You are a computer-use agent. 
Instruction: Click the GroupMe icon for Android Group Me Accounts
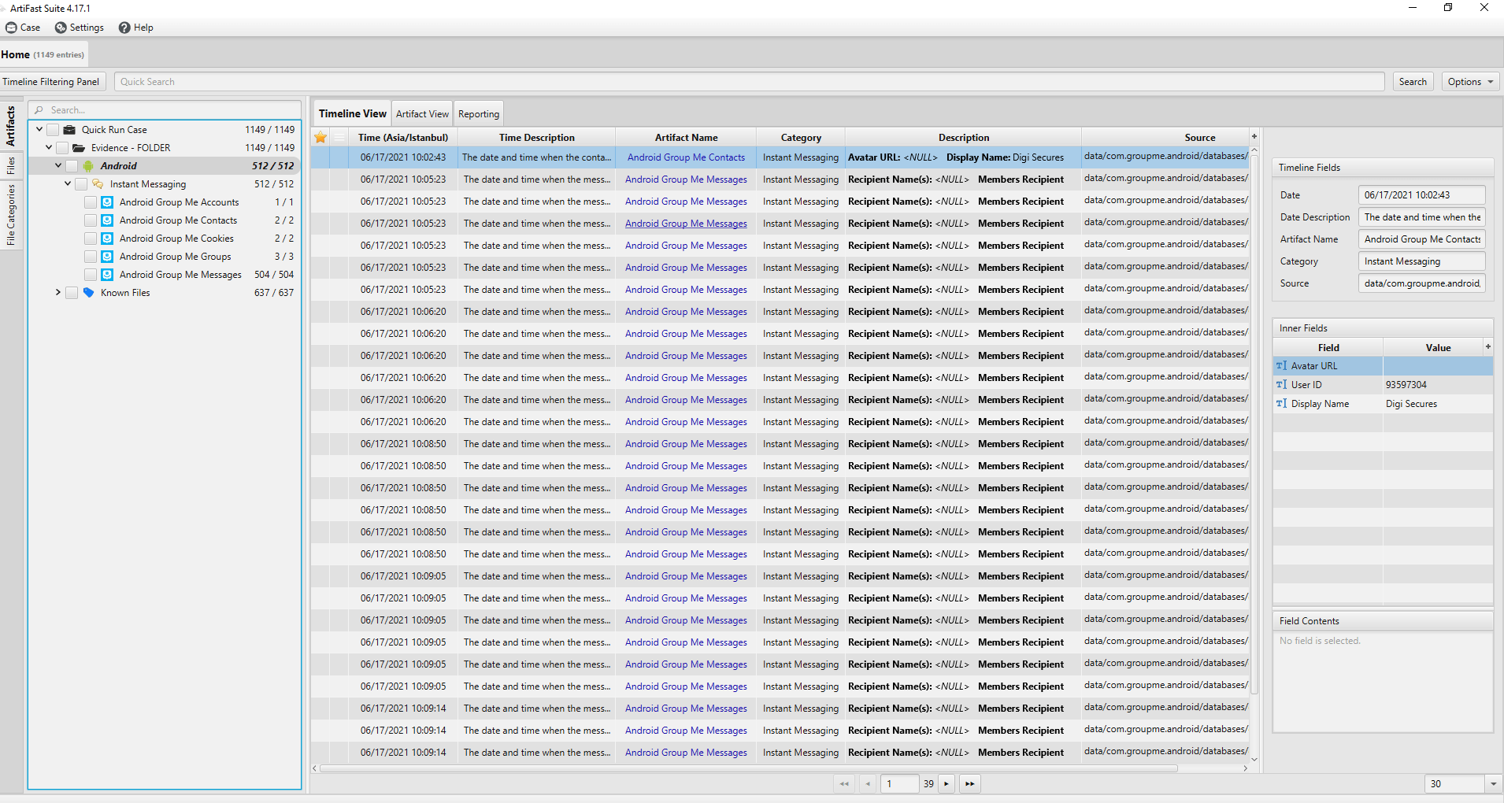pyautogui.click(x=107, y=202)
